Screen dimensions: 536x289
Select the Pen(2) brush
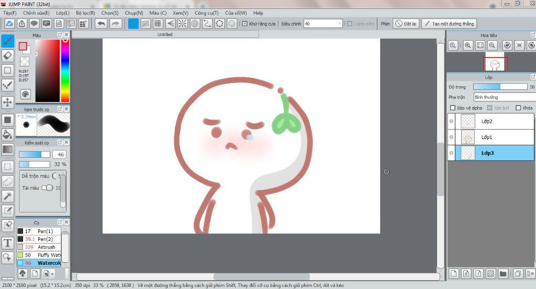pos(39,239)
